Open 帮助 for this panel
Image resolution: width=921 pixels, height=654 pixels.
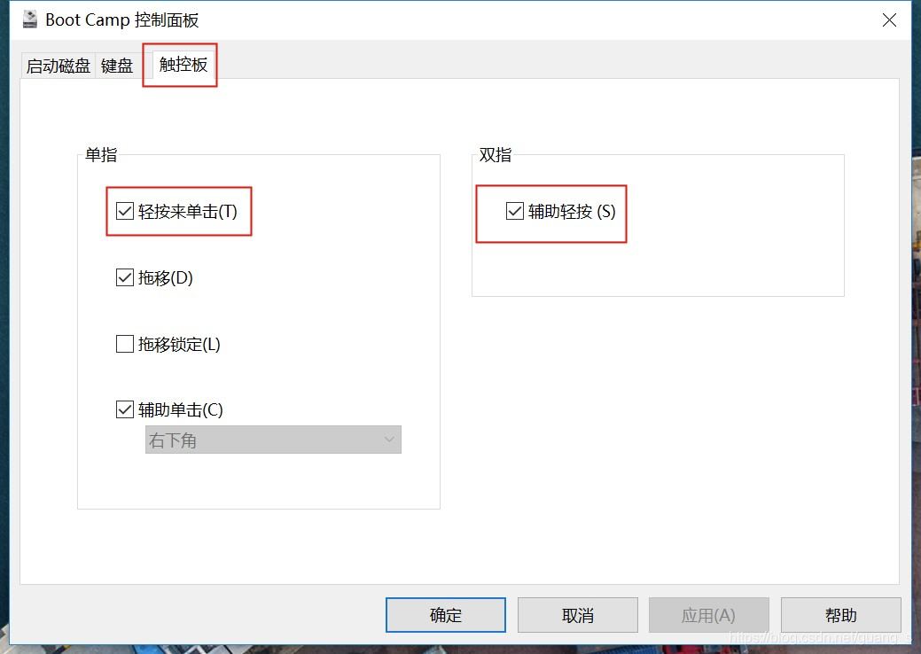point(840,615)
